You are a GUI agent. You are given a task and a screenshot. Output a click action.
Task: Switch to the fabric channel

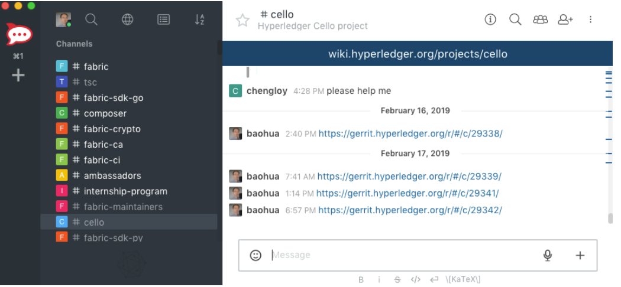[96, 67]
